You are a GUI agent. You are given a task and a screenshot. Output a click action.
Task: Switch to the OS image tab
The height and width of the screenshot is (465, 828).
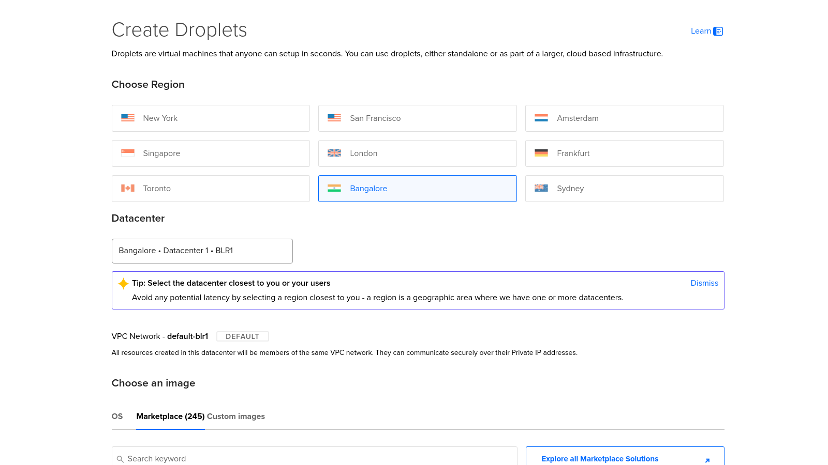(117, 416)
